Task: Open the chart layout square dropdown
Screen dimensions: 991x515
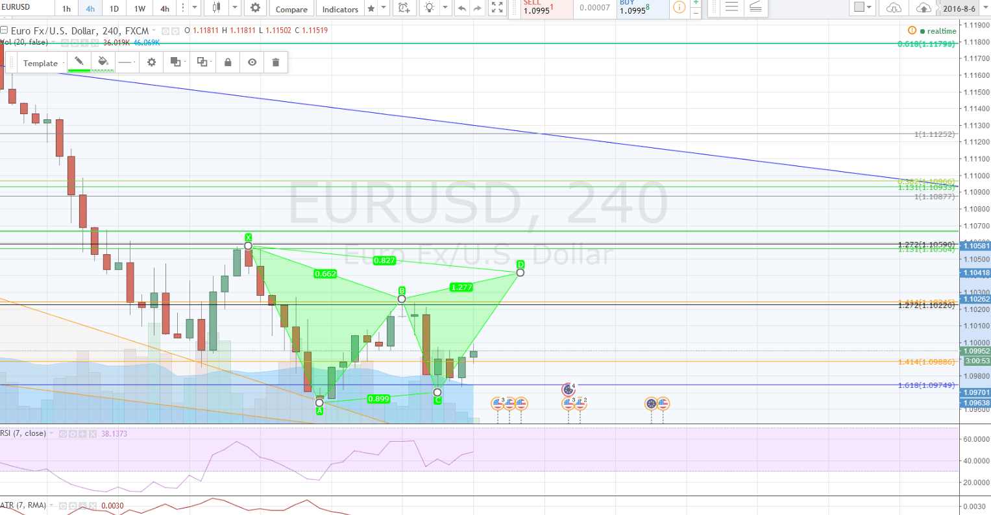Action: 863,8
